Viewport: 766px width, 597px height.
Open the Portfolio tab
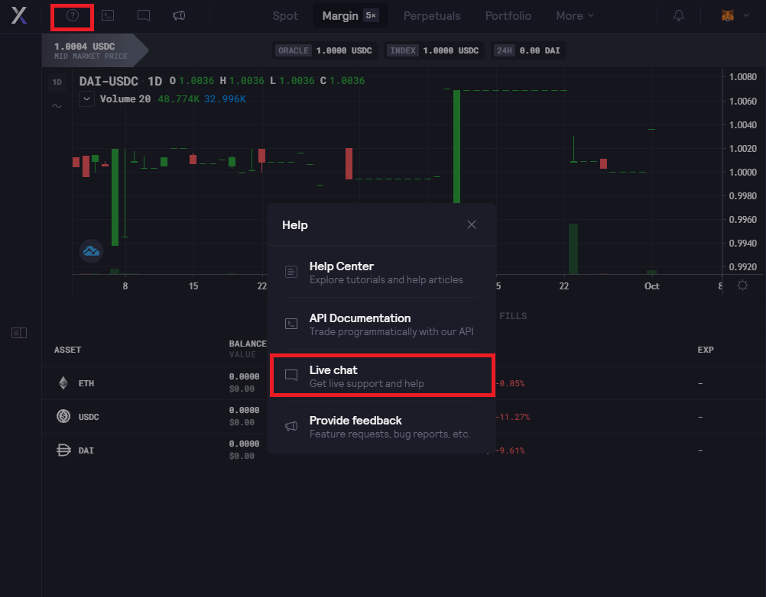tap(508, 15)
